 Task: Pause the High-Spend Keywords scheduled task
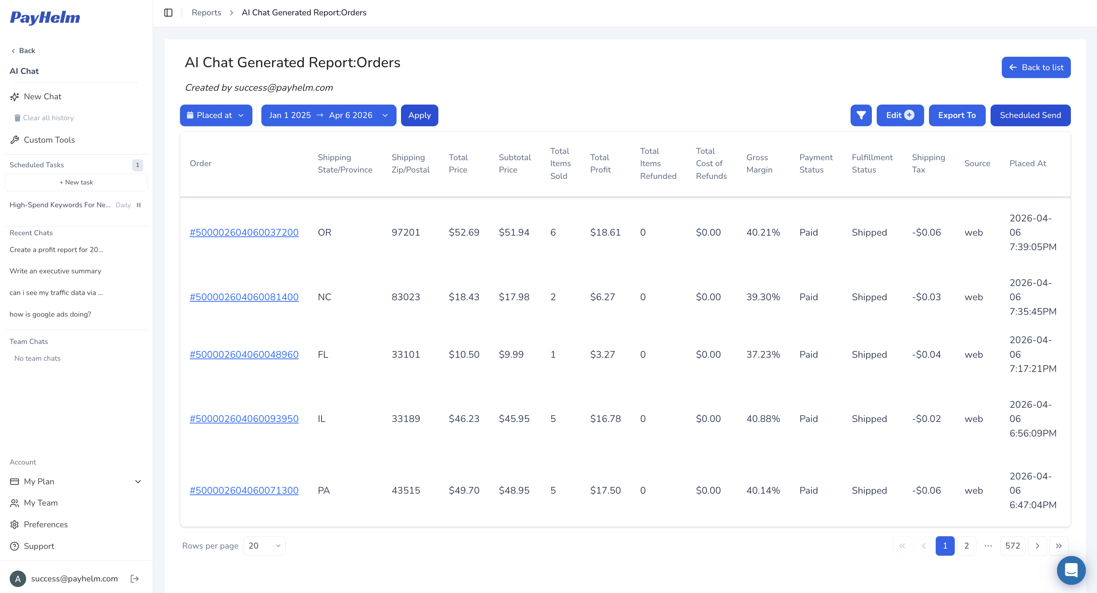pos(139,205)
